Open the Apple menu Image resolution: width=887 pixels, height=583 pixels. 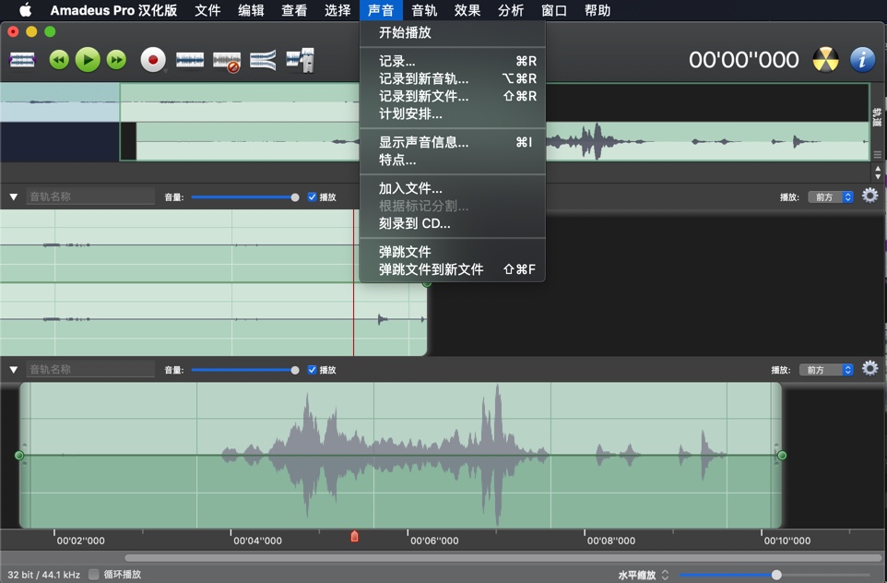click(x=25, y=10)
